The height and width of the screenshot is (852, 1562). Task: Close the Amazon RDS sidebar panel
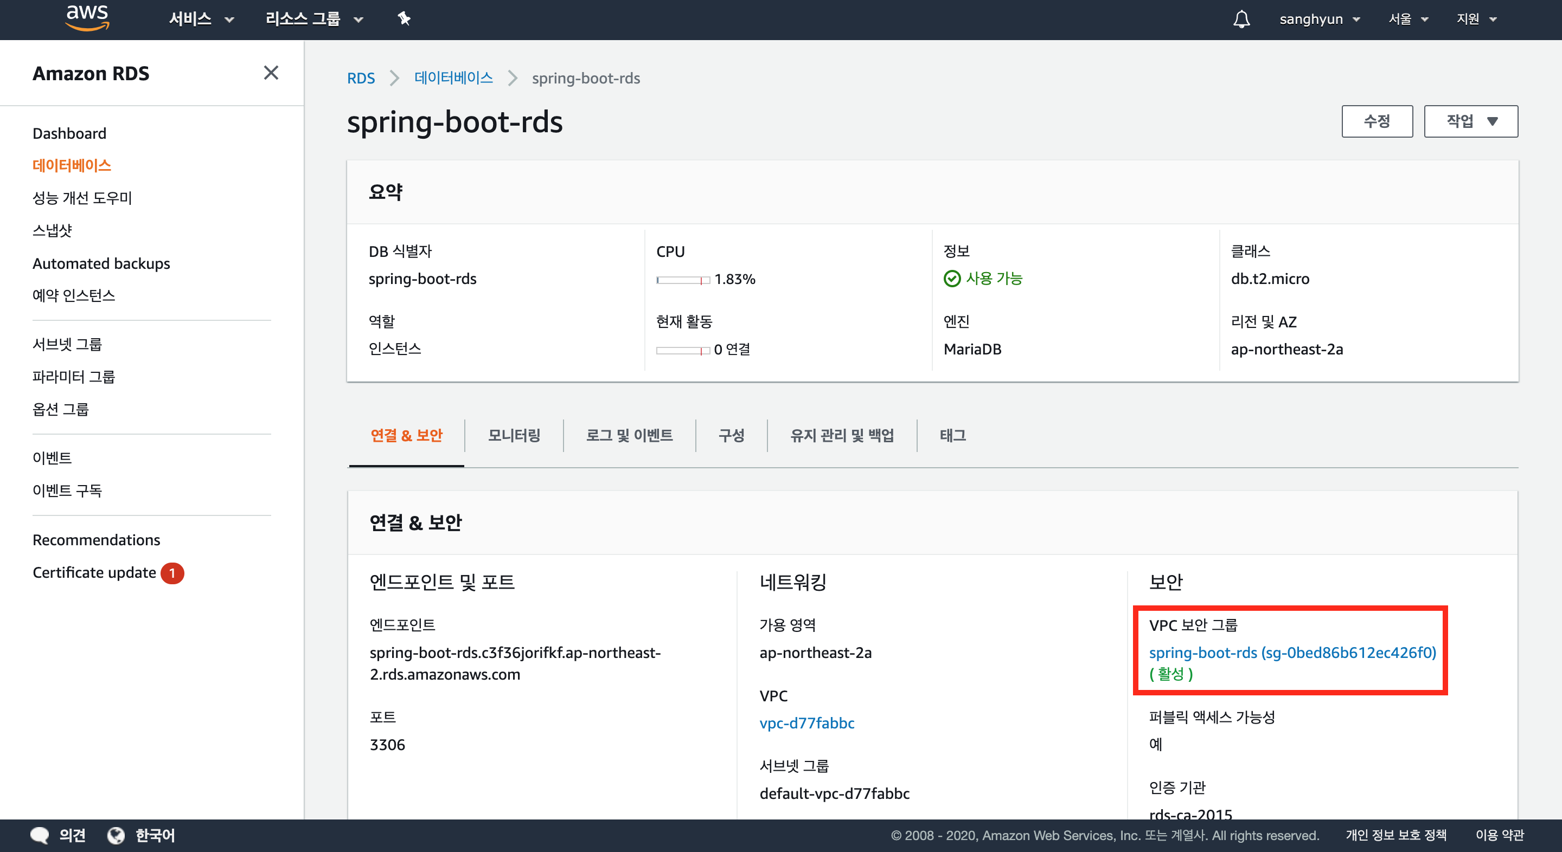pyautogui.click(x=271, y=73)
